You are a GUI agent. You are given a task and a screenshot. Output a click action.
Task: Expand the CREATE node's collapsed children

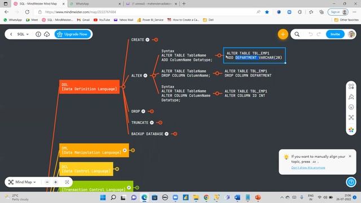click(x=156, y=40)
